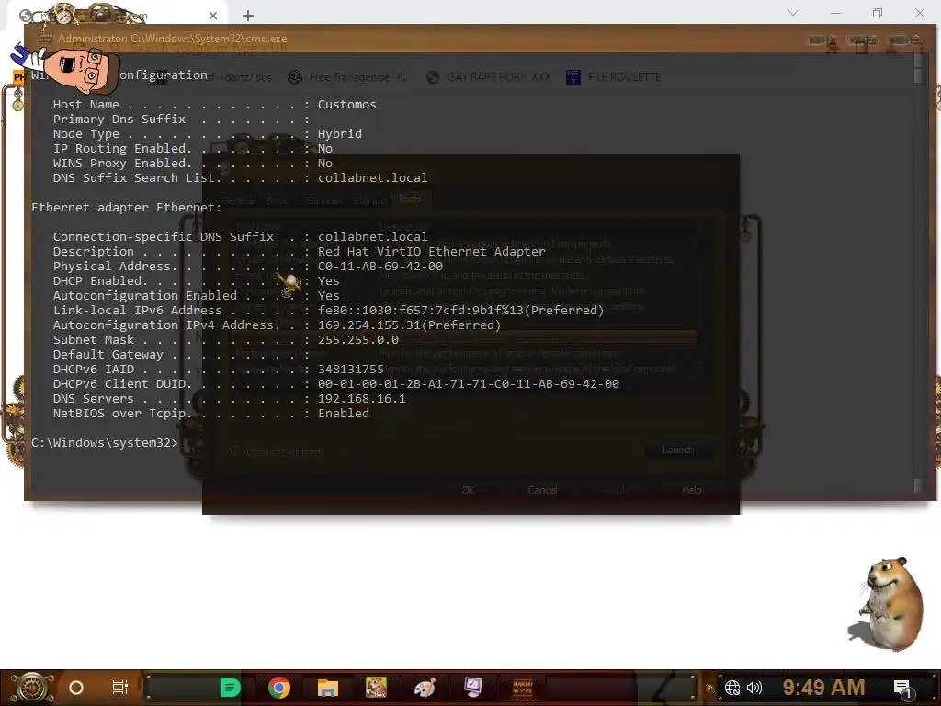The image size is (941, 706).
Task: Click Launch in System Configuration dialog
Action: point(678,450)
